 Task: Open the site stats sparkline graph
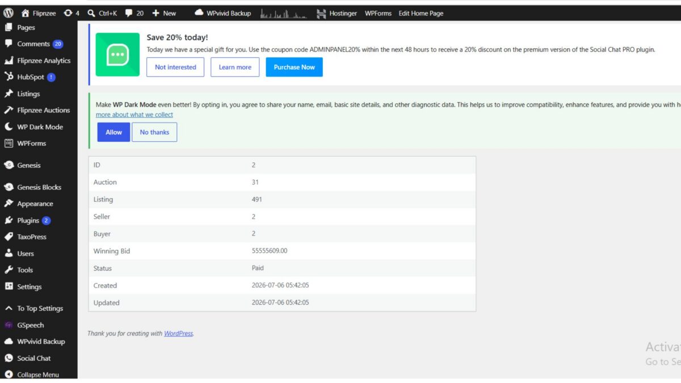point(283,14)
